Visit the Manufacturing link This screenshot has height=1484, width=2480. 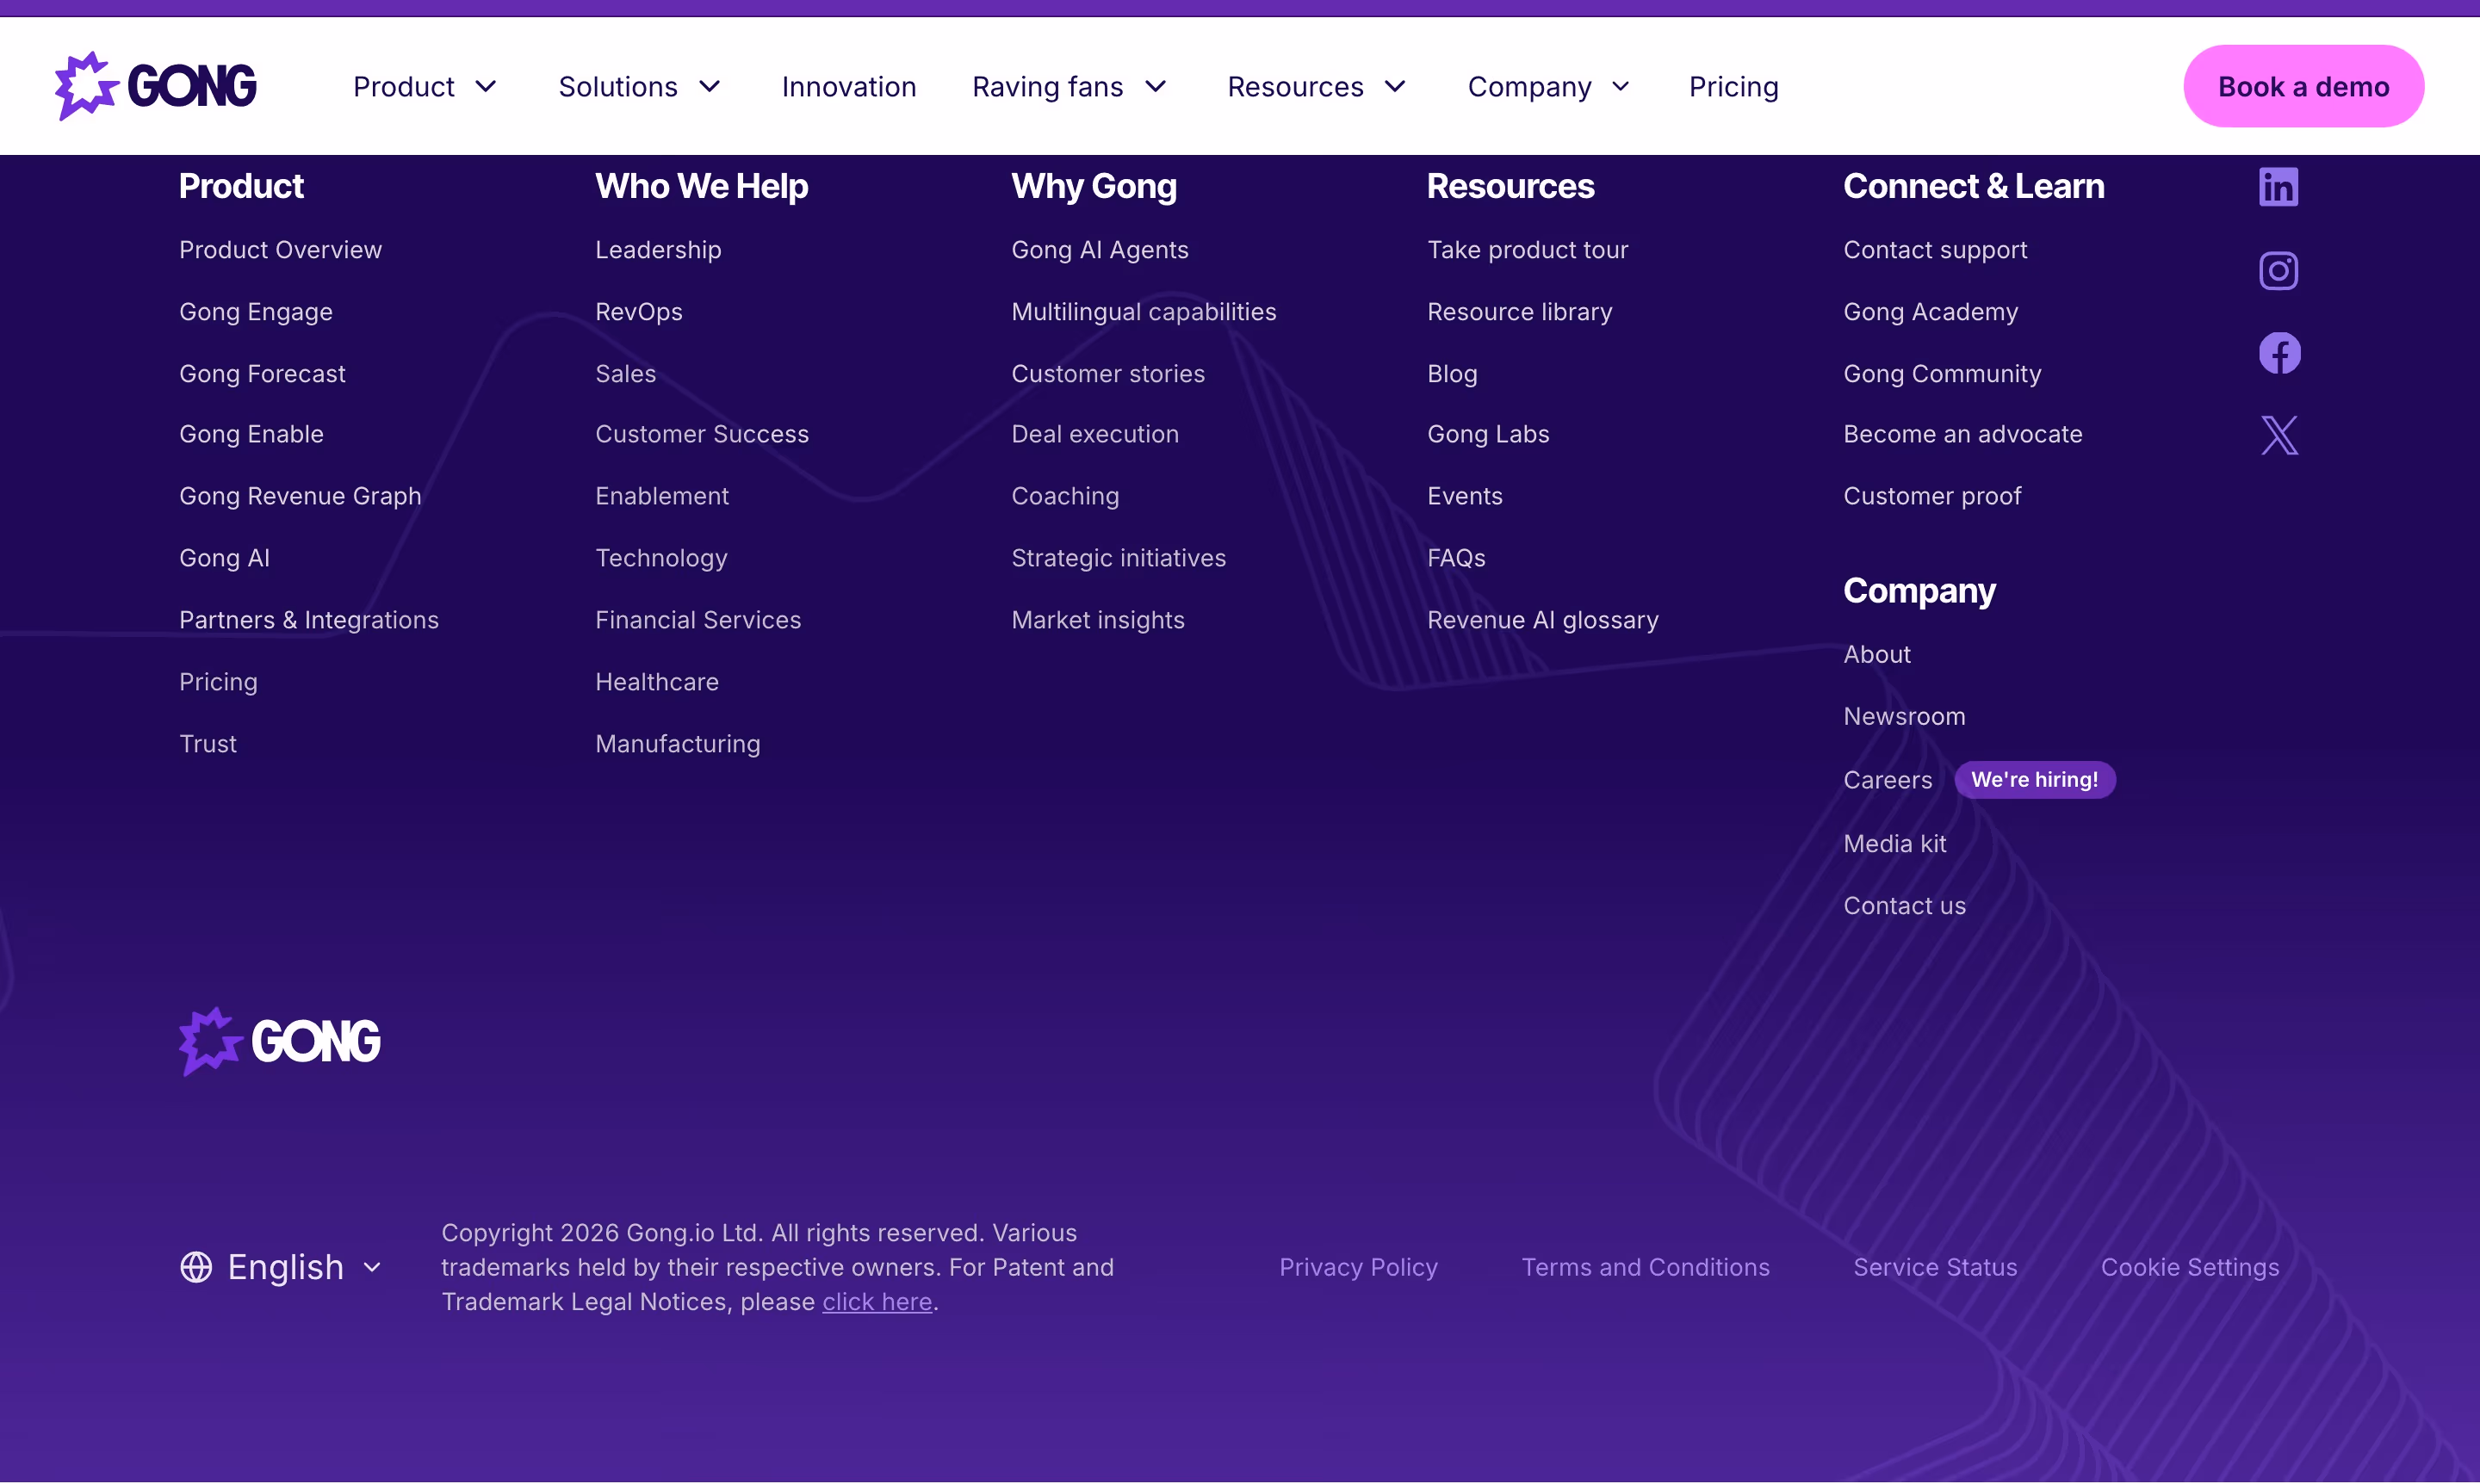point(679,744)
